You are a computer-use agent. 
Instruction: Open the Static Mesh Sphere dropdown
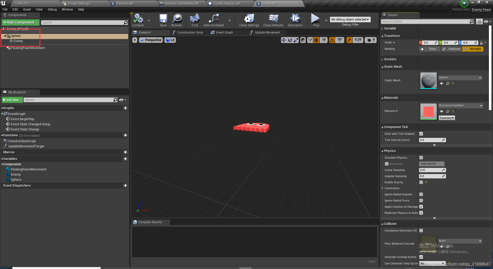tap(460, 78)
